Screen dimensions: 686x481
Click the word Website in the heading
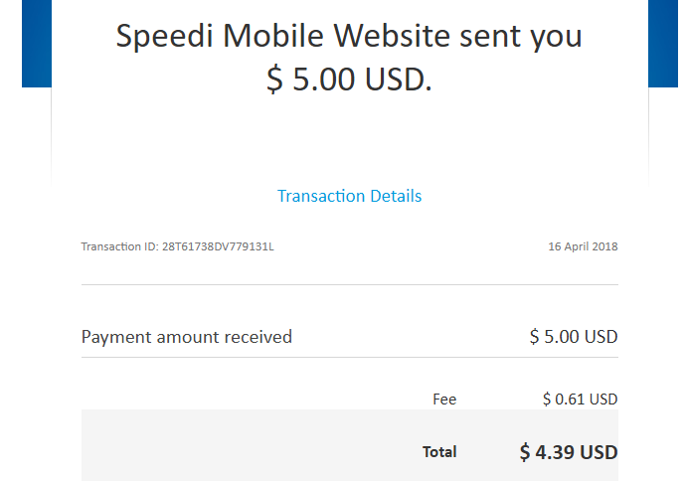tap(392, 36)
